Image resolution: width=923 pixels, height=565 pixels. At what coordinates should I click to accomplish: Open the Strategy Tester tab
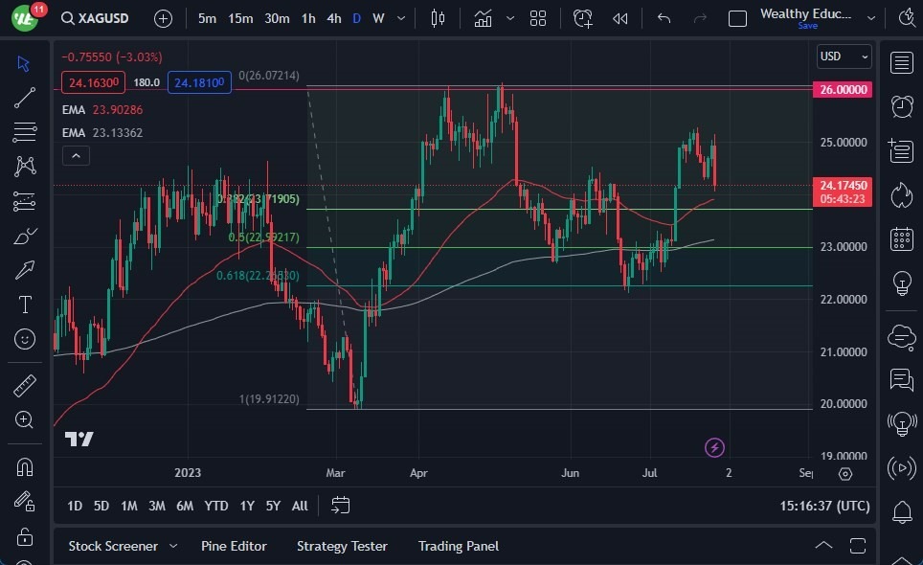[x=342, y=546]
